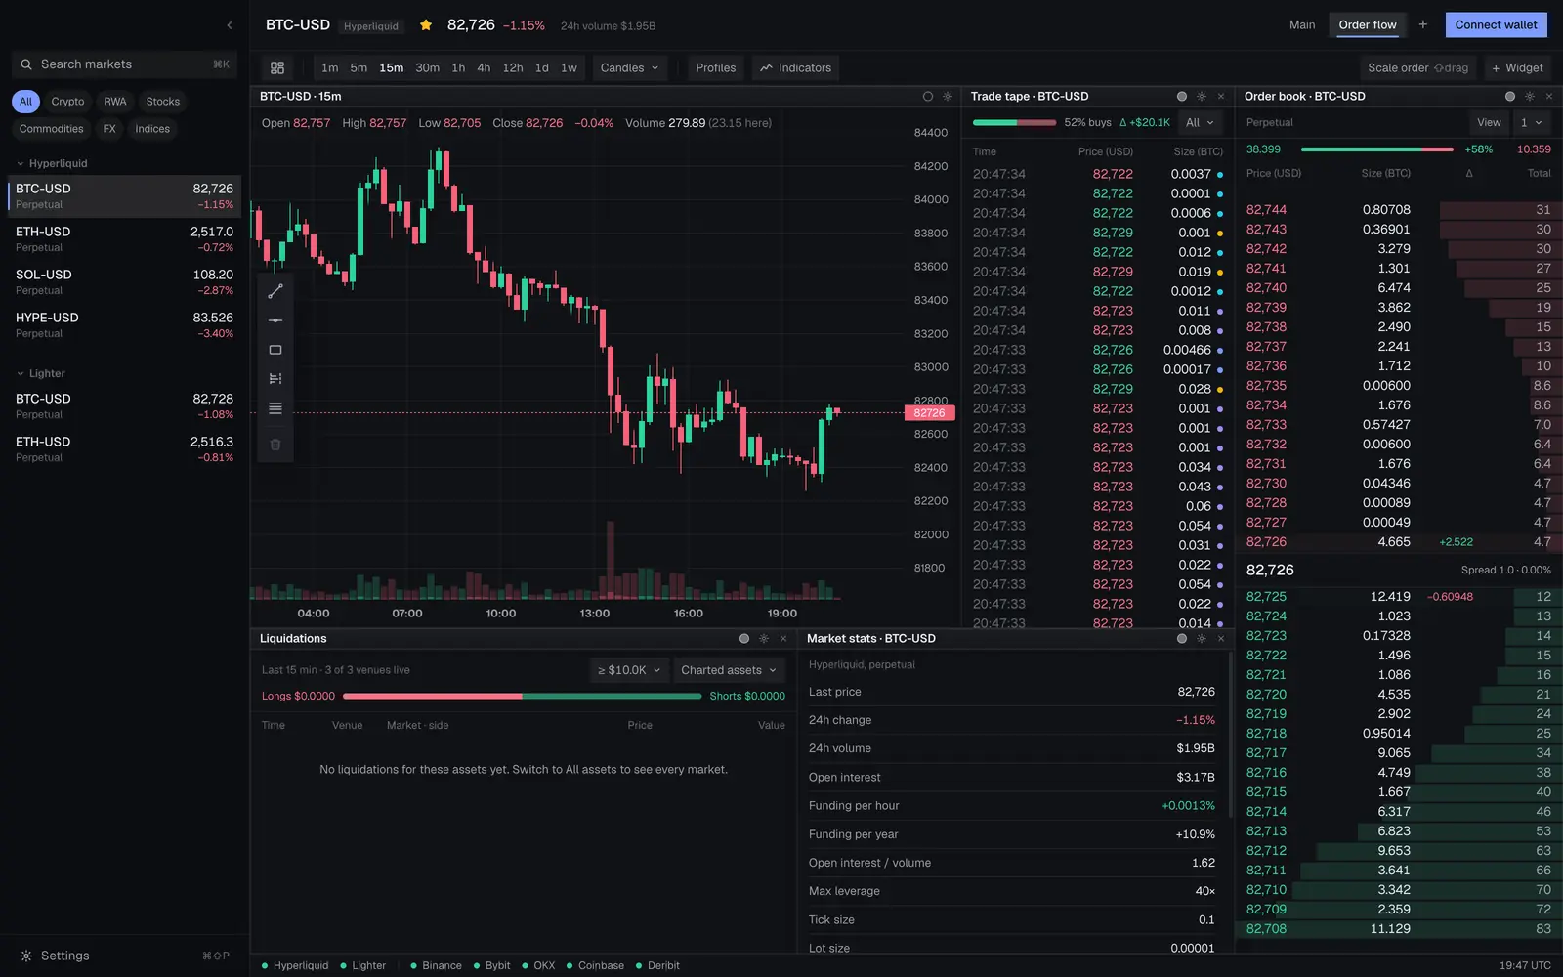Toggle the Liquidations panel link dot
The image size is (1563, 977).
tap(744, 639)
